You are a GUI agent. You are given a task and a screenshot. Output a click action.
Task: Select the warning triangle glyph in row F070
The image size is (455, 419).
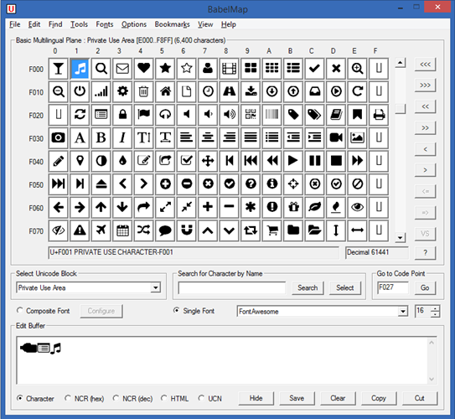(x=80, y=230)
